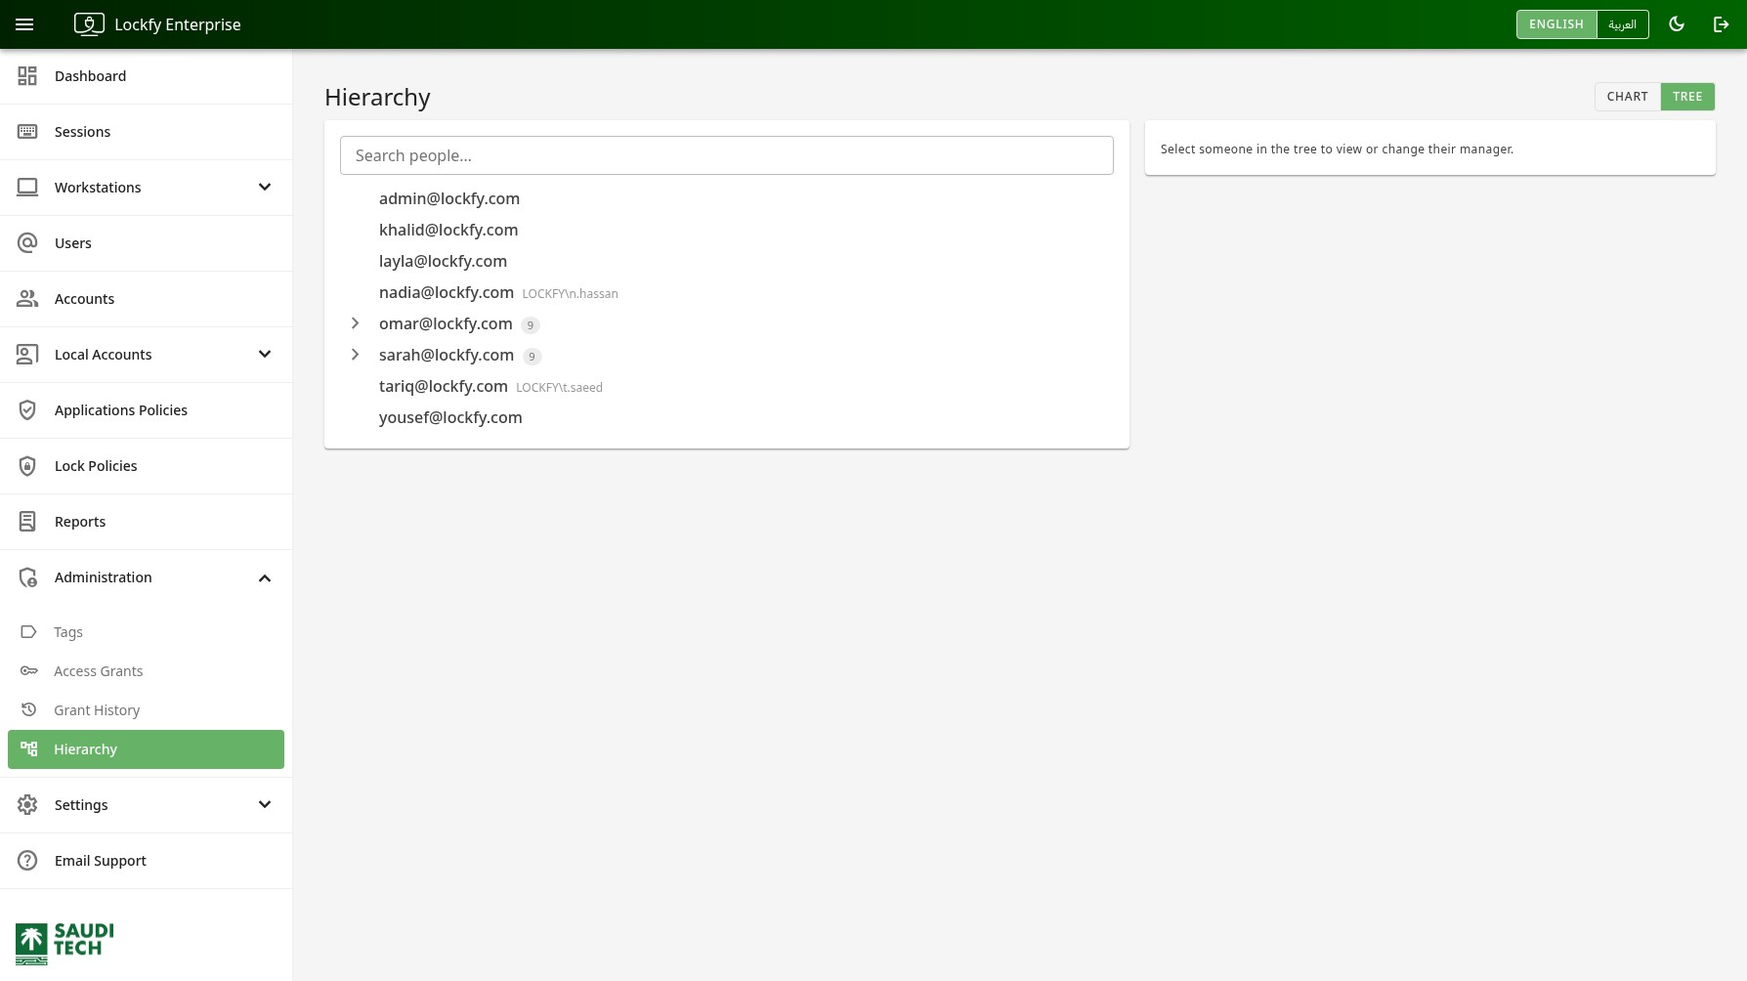1747x981 pixels.
Task: Click the Tags label icon
Action: (x=29, y=632)
